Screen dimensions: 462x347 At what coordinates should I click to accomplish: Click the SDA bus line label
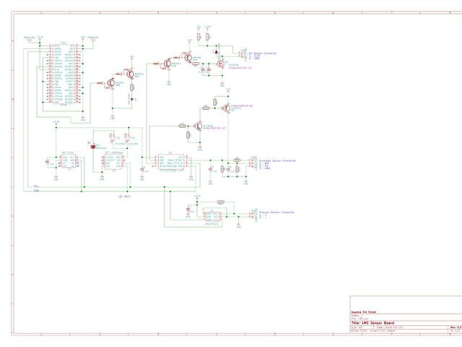coord(36,191)
